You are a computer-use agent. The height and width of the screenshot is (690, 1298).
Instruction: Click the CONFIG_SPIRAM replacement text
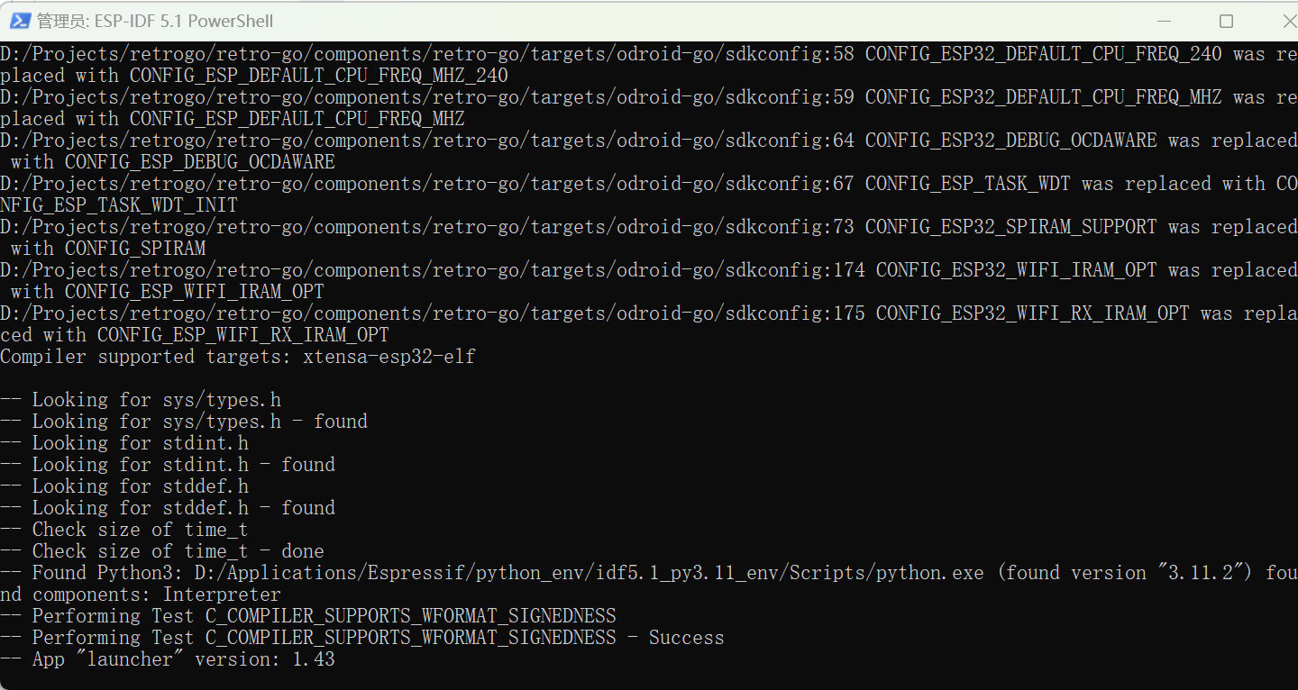[x=135, y=249]
